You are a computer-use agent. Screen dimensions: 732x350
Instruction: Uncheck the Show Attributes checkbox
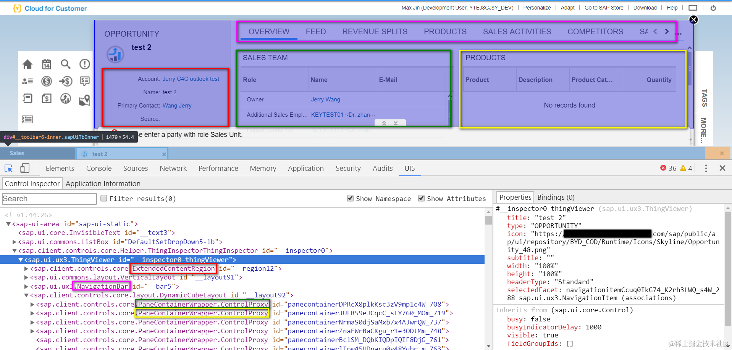[x=421, y=198]
